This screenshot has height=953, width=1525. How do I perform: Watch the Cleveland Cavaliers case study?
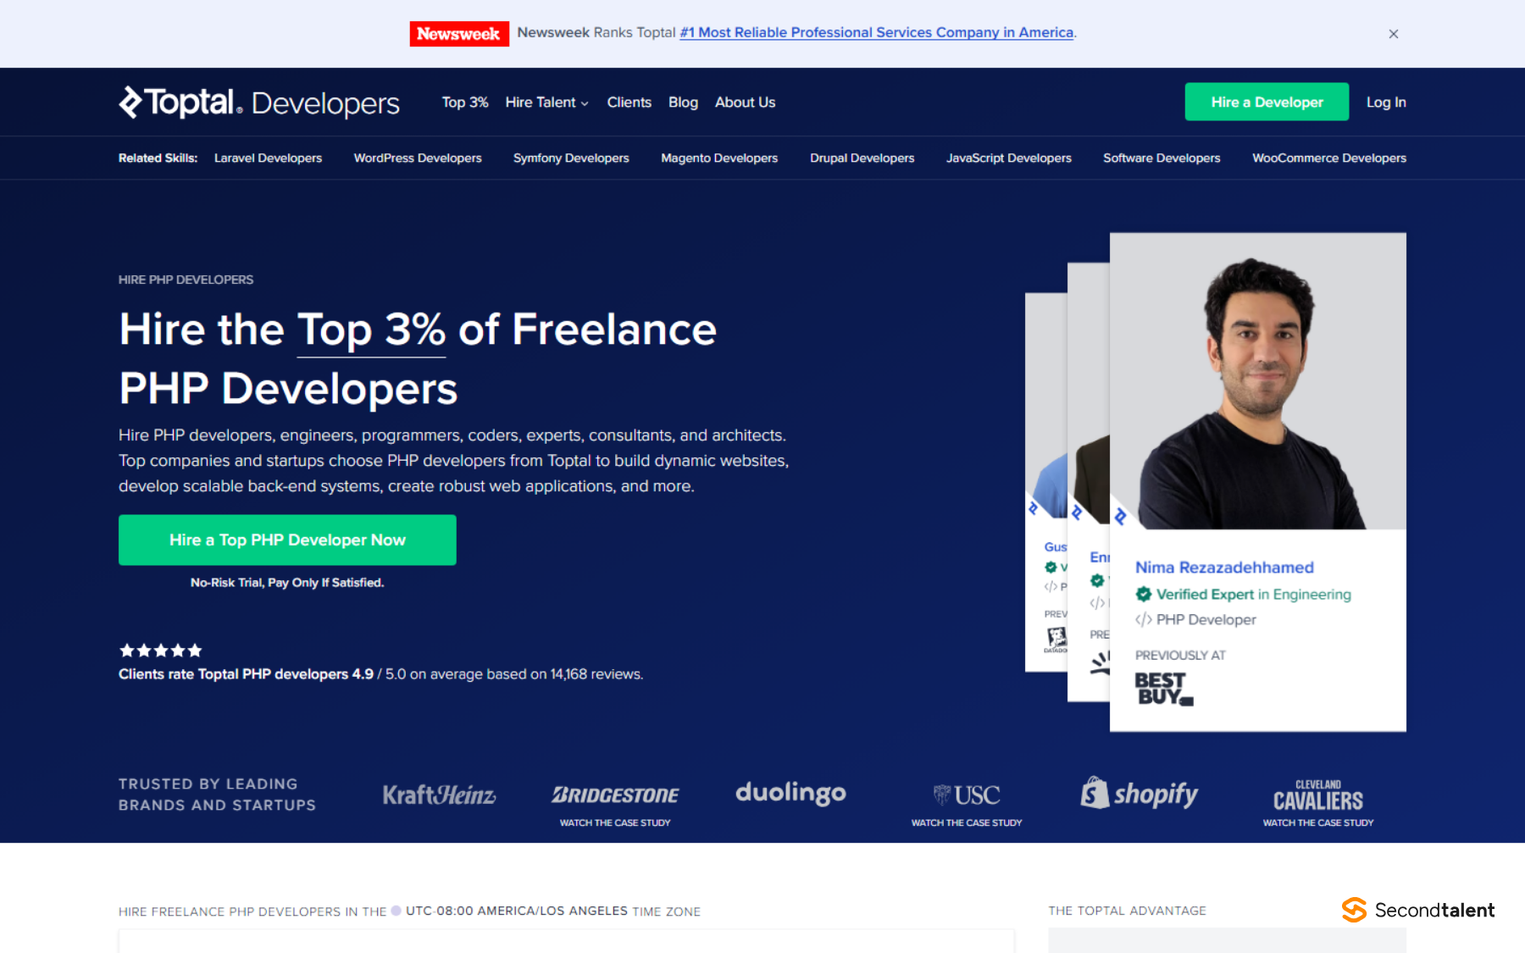click(1318, 823)
